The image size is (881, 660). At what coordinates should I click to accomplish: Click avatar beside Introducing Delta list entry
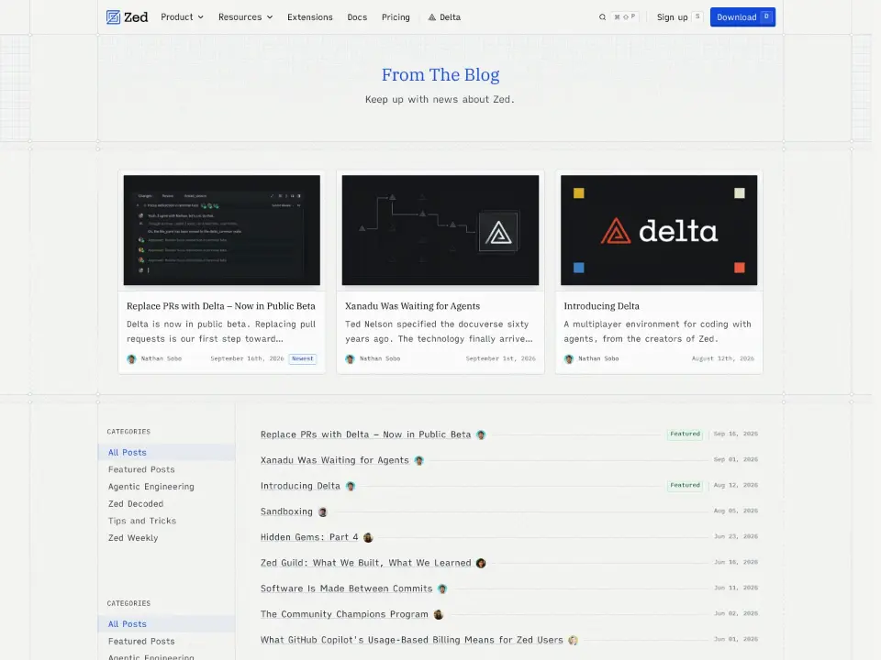click(x=350, y=487)
